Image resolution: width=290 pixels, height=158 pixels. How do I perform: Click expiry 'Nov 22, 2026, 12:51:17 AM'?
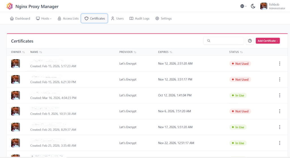[x=176, y=143]
